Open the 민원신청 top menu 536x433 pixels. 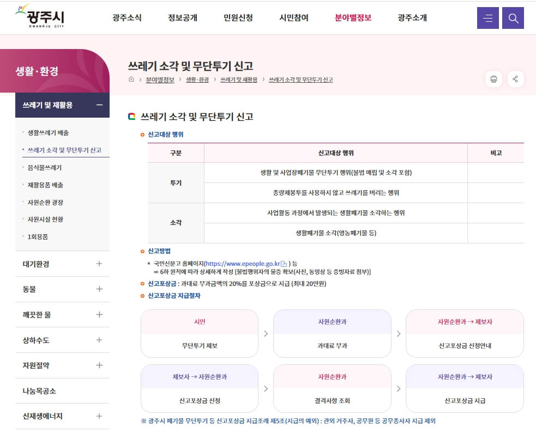pos(238,17)
